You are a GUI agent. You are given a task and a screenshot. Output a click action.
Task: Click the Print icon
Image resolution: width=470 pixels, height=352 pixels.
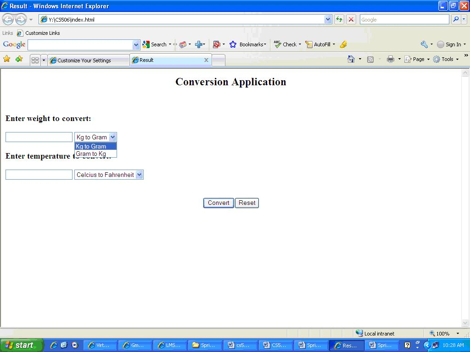click(x=390, y=59)
